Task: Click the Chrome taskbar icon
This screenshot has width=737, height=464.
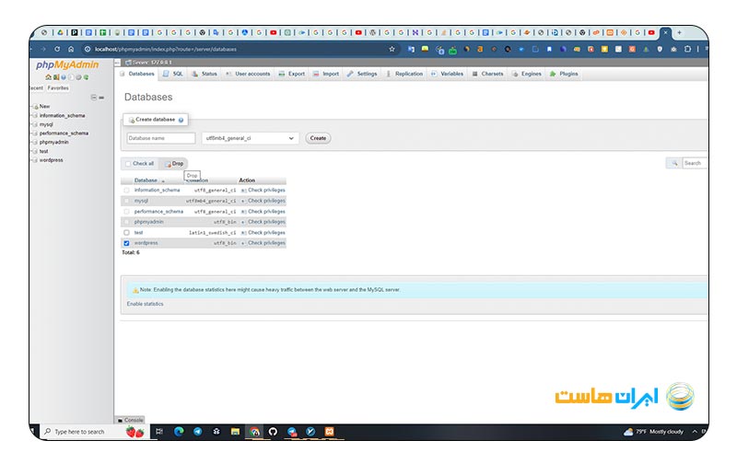Action: (x=254, y=431)
